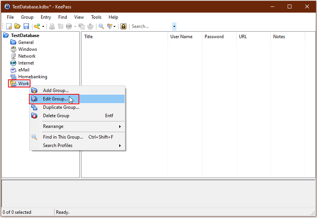Select the Network group
Screen dimensions: 317x218
[x=27, y=56]
